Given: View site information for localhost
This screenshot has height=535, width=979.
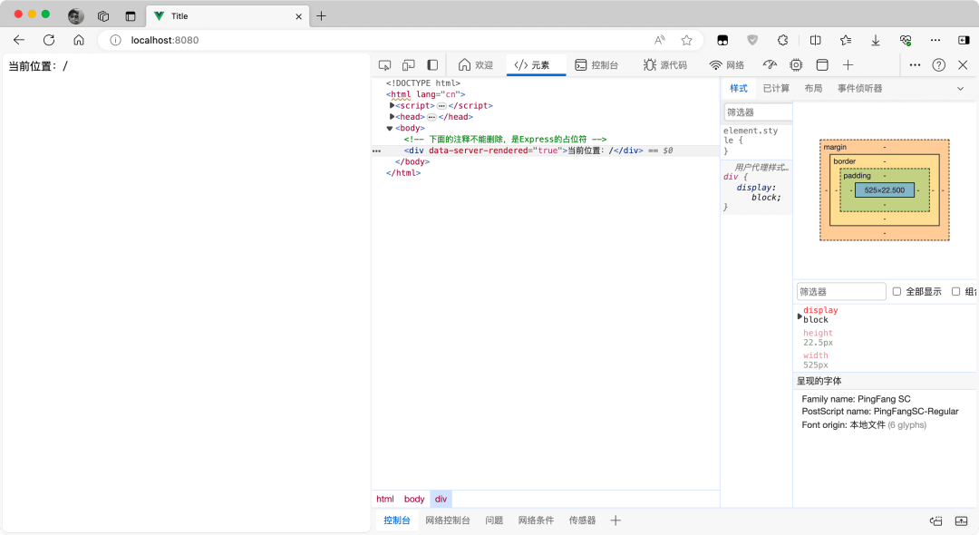Looking at the screenshot, I should click(115, 40).
